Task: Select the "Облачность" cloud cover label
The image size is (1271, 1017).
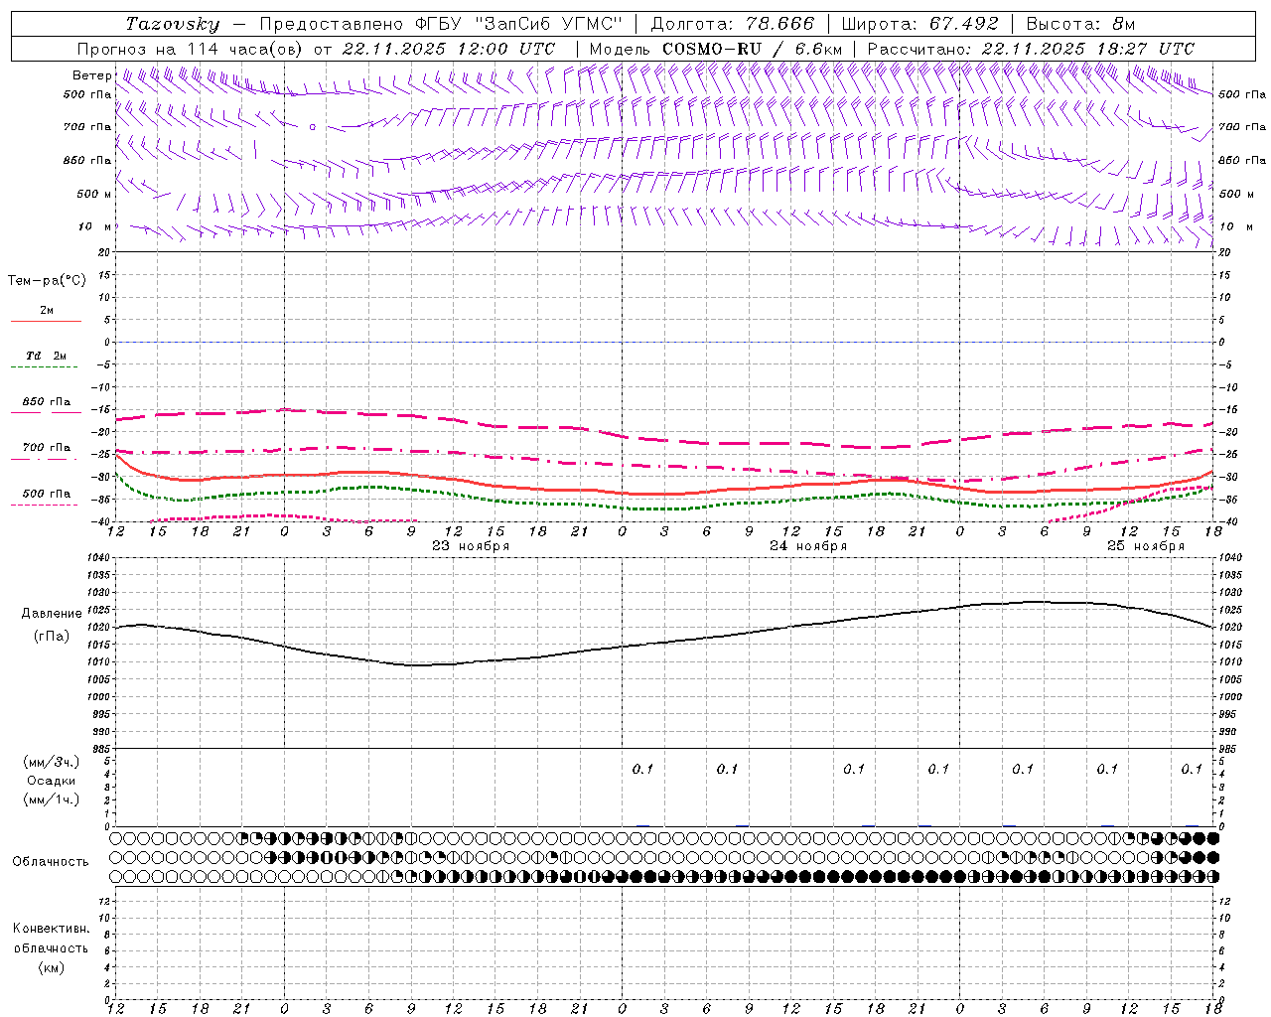Action: 51,862
